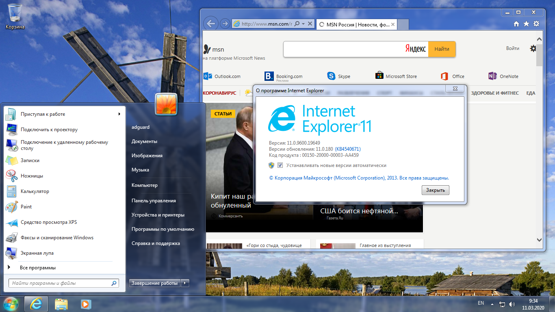The height and width of the screenshot is (312, 555).
Task: Open a new tab in Internet Explorer
Action: (403, 24)
